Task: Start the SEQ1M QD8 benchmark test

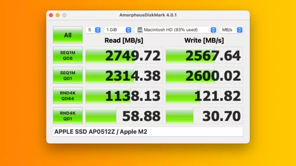Action: (68, 55)
